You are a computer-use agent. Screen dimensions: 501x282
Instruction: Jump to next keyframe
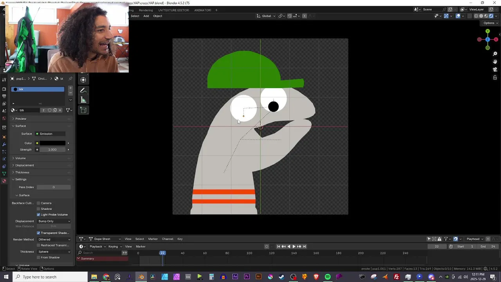click(299, 246)
